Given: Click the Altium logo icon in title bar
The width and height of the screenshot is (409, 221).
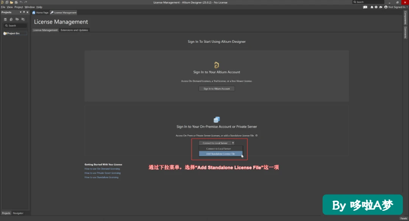Looking at the screenshot, I should (2, 2).
